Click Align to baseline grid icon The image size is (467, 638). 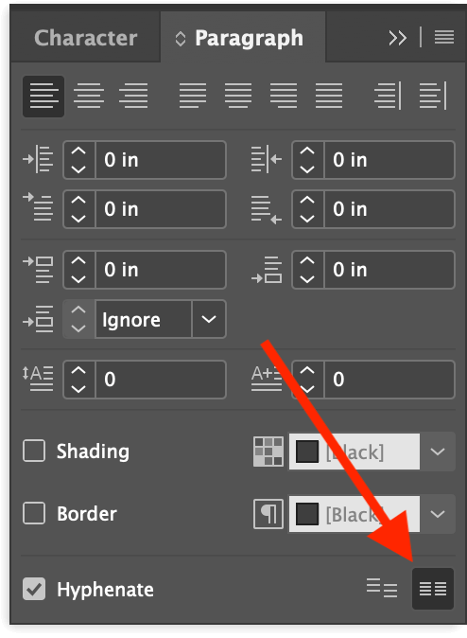[x=433, y=589]
